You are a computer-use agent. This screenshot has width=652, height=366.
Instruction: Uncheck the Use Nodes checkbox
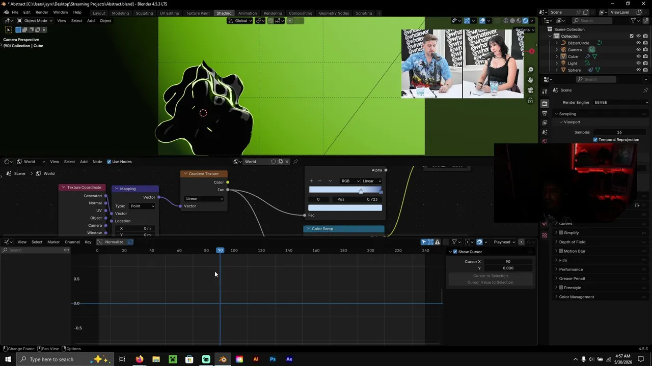pyautogui.click(x=109, y=162)
